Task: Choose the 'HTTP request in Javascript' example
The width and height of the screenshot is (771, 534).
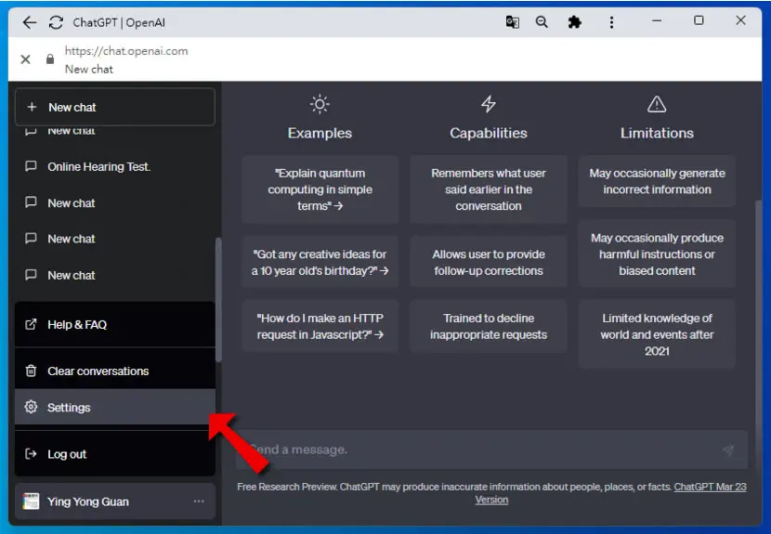Action: pos(320,327)
